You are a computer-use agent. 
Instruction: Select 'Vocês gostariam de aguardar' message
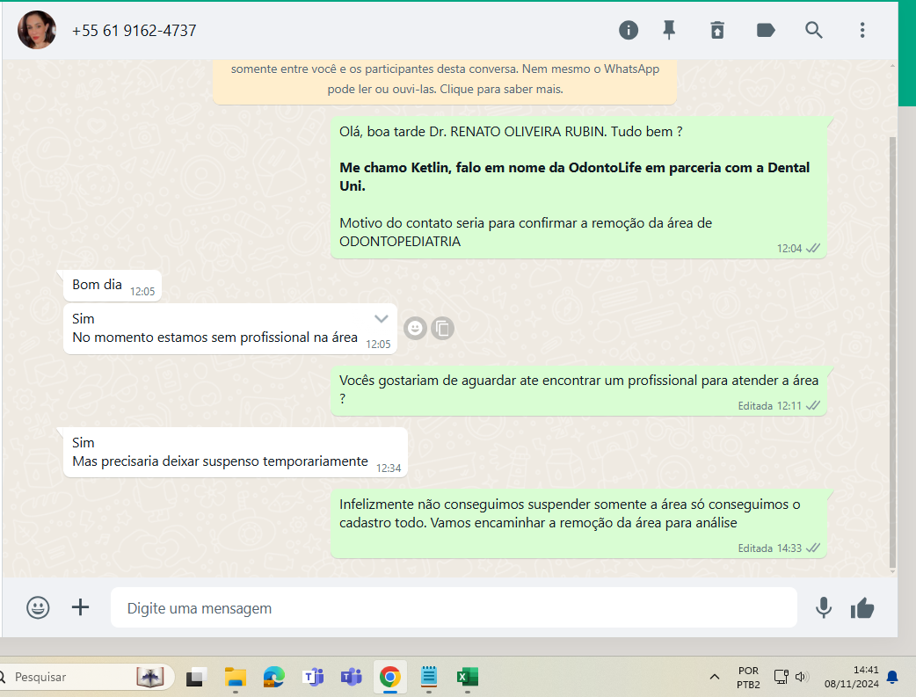pyautogui.click(x=578, y=391)
